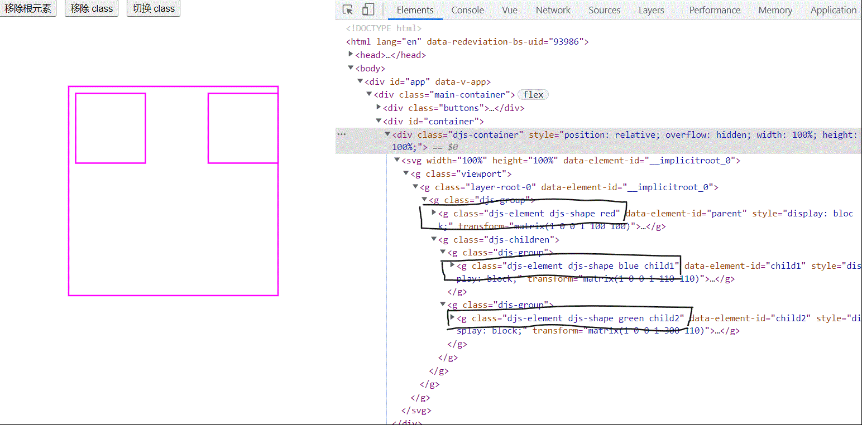This screenshot has height=425, width=862.
Task: Expand the blue child1 element node
Action: tap(452, 265)
